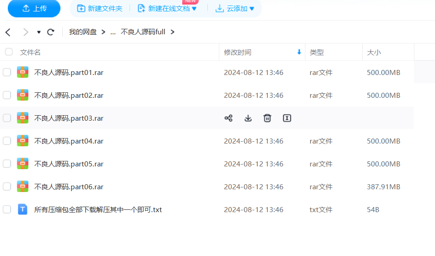The image size is (435, 256).
Task: Click the back navigation arrow
Action: [x=8, y=32]
